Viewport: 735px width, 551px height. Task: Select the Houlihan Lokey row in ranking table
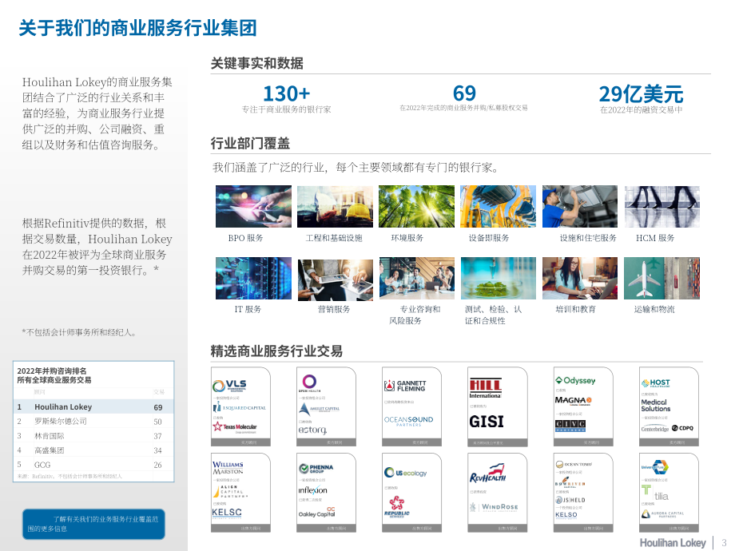coord(93,406)
